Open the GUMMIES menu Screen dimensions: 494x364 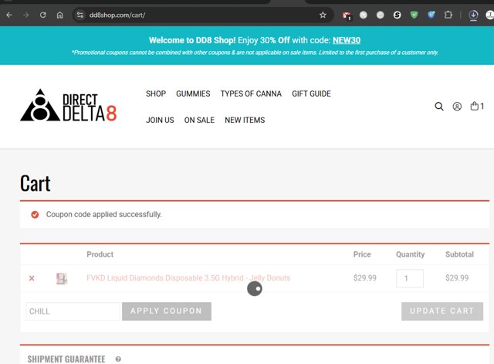click(x=193, y=94)
